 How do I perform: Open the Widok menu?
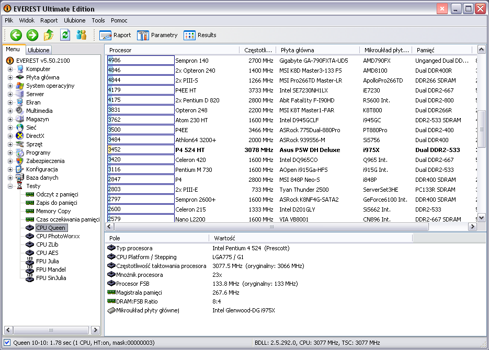27,20
